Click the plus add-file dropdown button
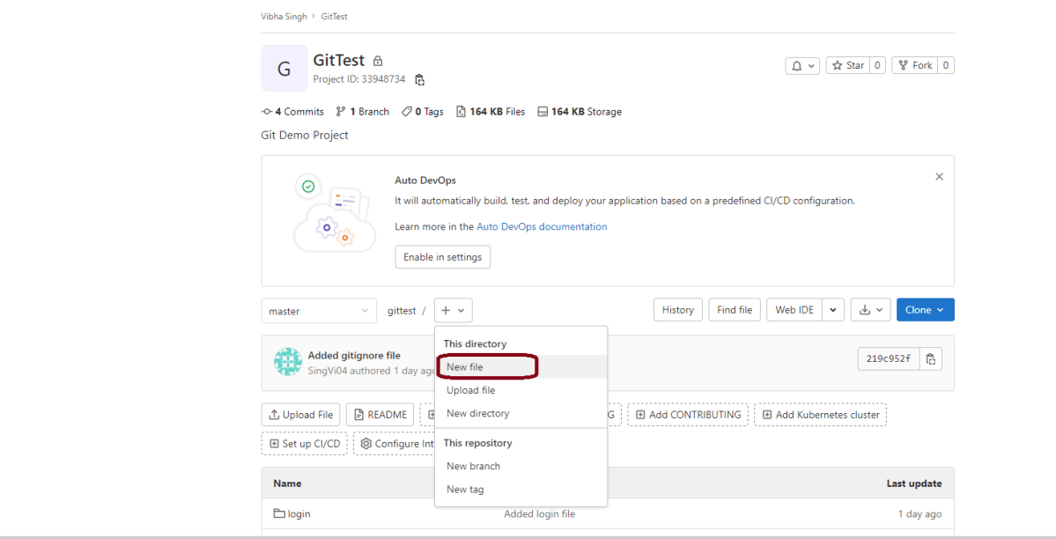The width and height of the screenshot is (1056, 539). (x=453, y=311)
